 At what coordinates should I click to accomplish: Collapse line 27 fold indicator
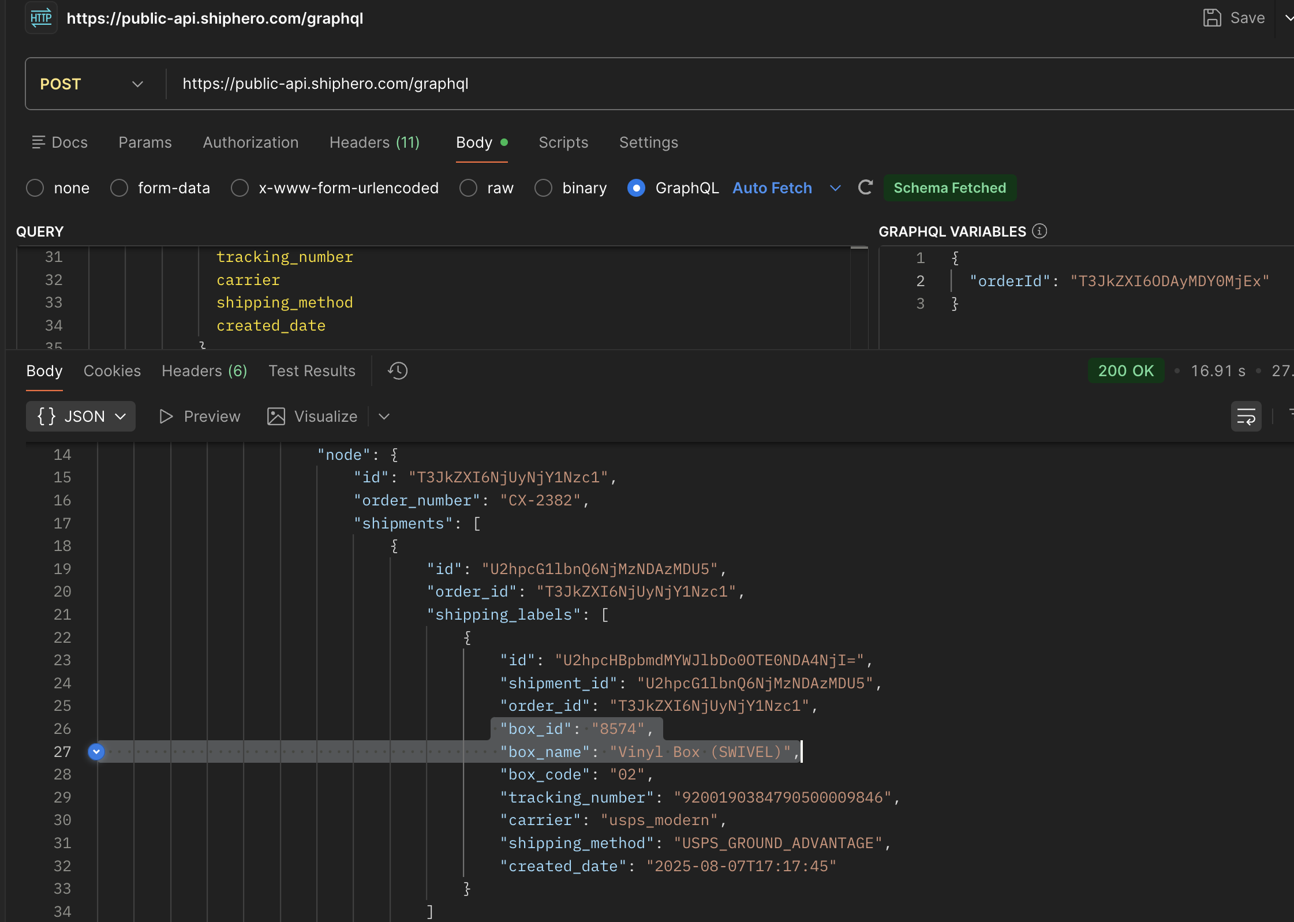(96, 751)
